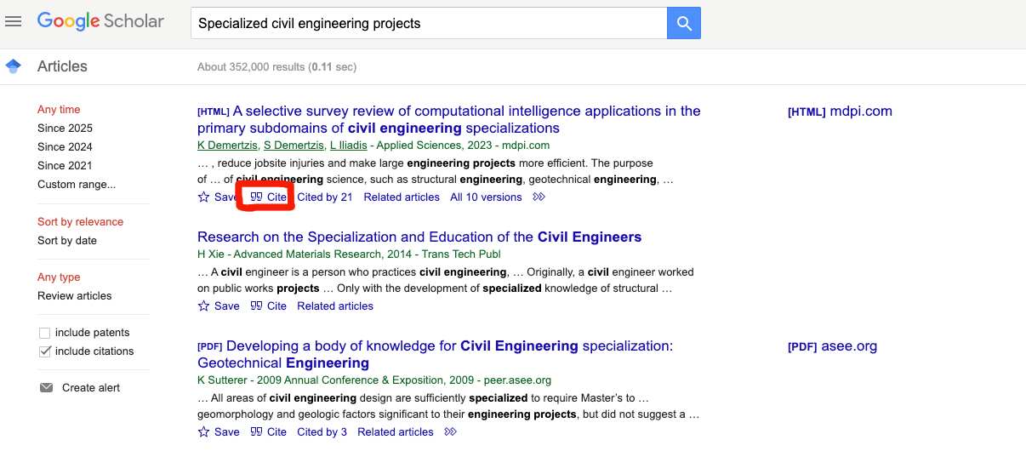
Task: Open the hamburger main menu
Action: (x=13, y=21)
